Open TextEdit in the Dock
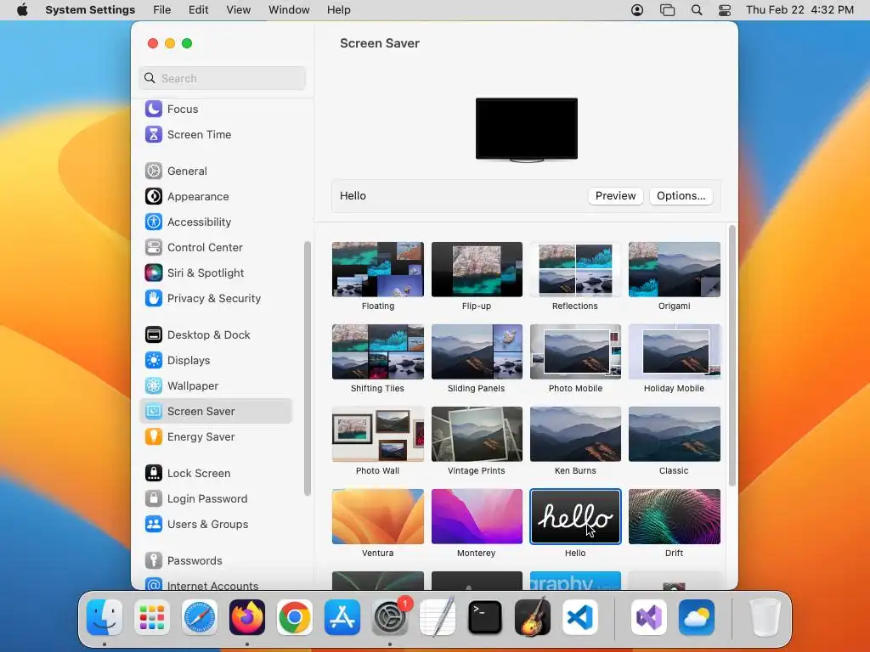The width and height of the screenshot is (870, 652). 438,617
